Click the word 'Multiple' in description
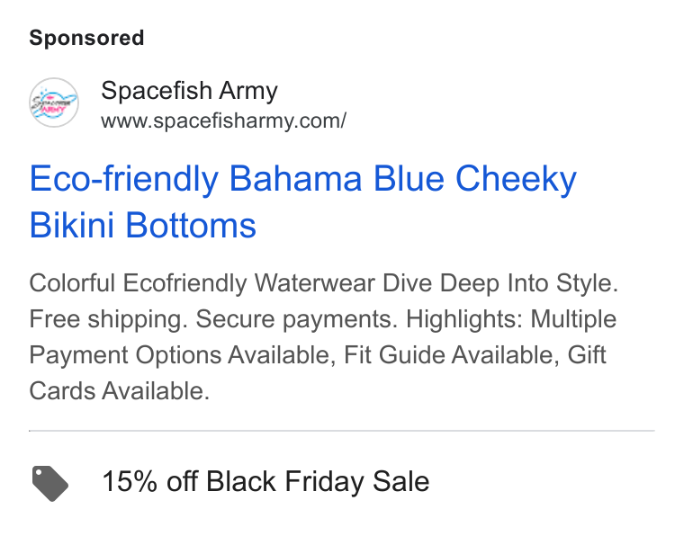Screen dimensions: 684x536 coord(573,319)
